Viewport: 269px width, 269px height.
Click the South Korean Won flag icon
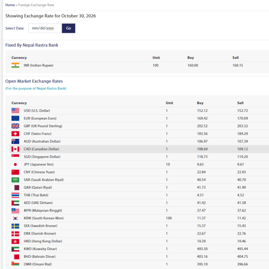(x=15, y=218)
